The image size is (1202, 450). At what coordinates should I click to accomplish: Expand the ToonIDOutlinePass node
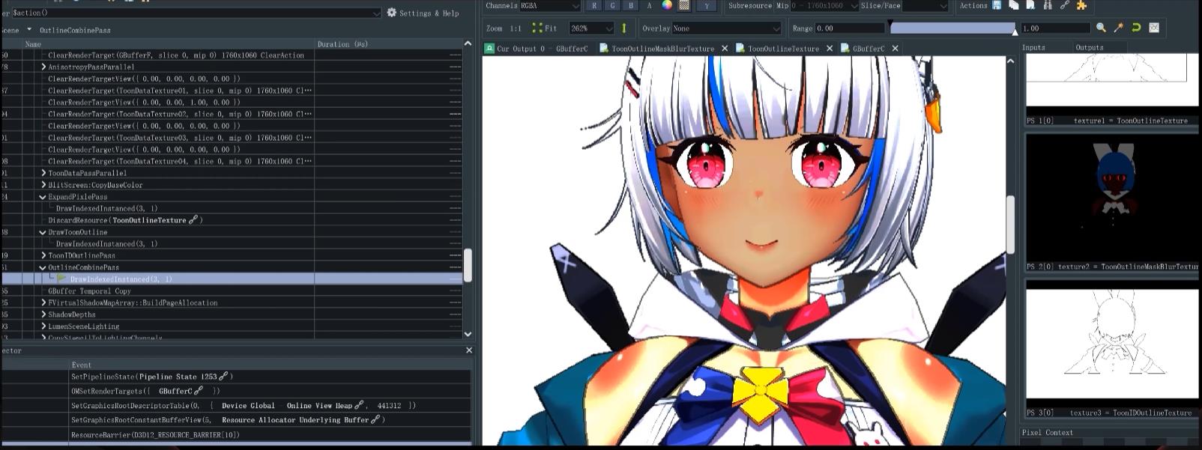click(x=43, y=255)
